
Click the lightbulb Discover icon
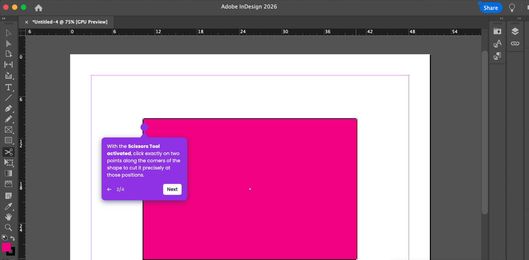pos(512,8)
